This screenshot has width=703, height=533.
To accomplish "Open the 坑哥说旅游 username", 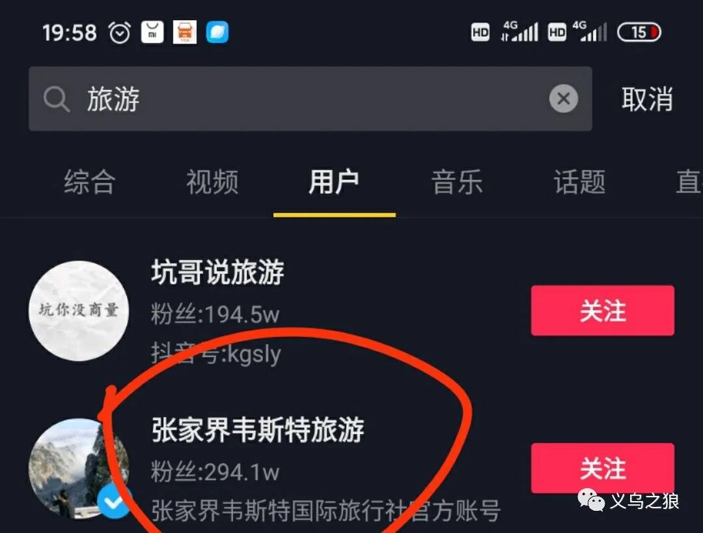I will [x=217, y=272].
